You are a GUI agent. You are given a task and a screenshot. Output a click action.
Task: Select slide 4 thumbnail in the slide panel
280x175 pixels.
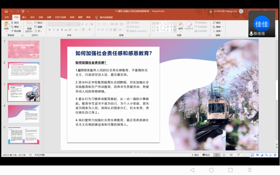click(x=24, y=114)
